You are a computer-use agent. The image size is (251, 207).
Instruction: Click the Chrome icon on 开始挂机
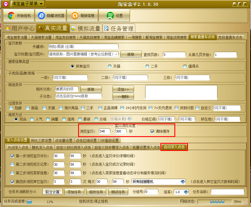(11, 16)
